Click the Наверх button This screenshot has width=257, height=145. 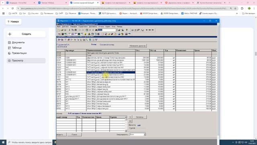click(13, 21)
